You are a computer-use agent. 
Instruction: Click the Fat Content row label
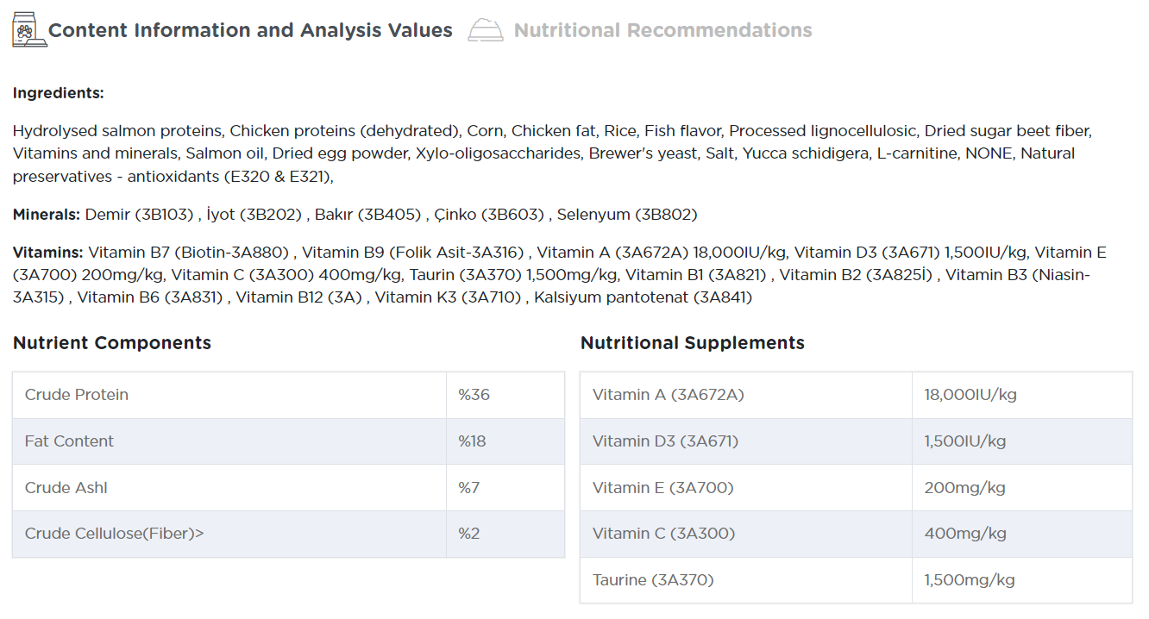69,441
